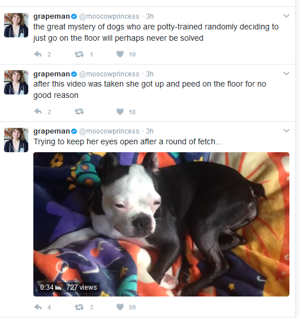Reply to the round of fetch tweet

point(38,307)
